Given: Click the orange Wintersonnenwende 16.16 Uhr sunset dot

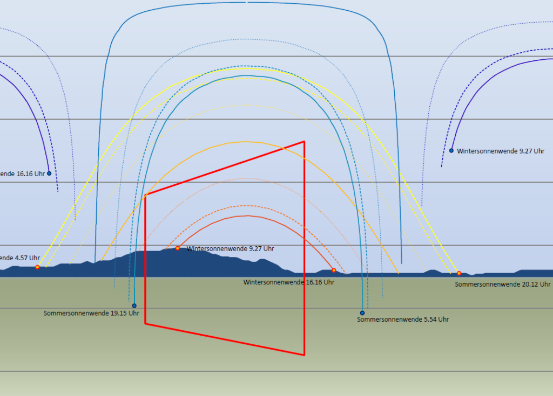Looking at the screenshot, I should (333, 270).
